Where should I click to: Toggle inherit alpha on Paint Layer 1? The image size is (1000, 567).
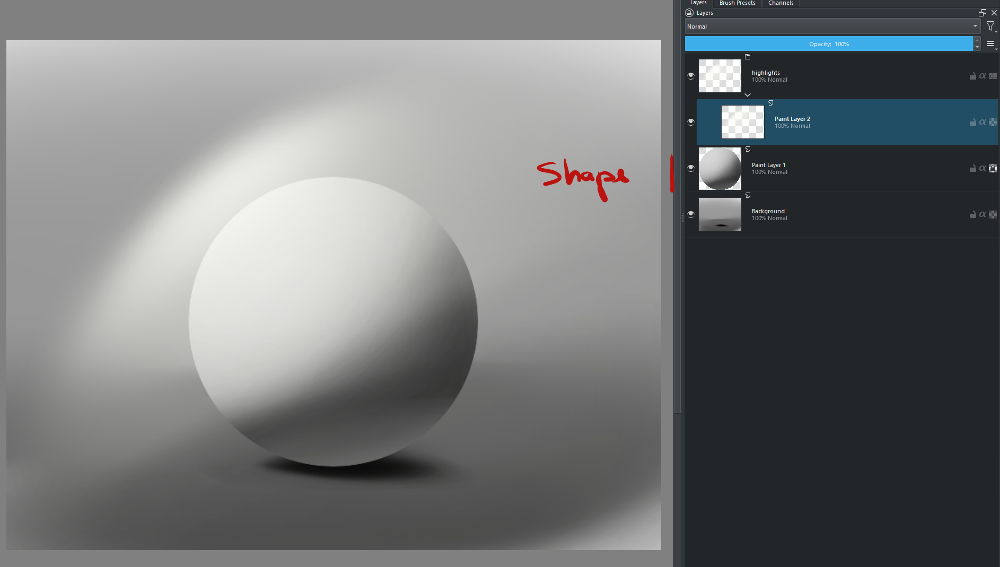[x=983, y=169]
